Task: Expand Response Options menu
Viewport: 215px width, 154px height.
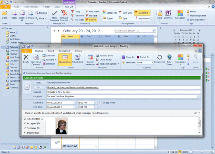Action: click(x=108, y=64)
